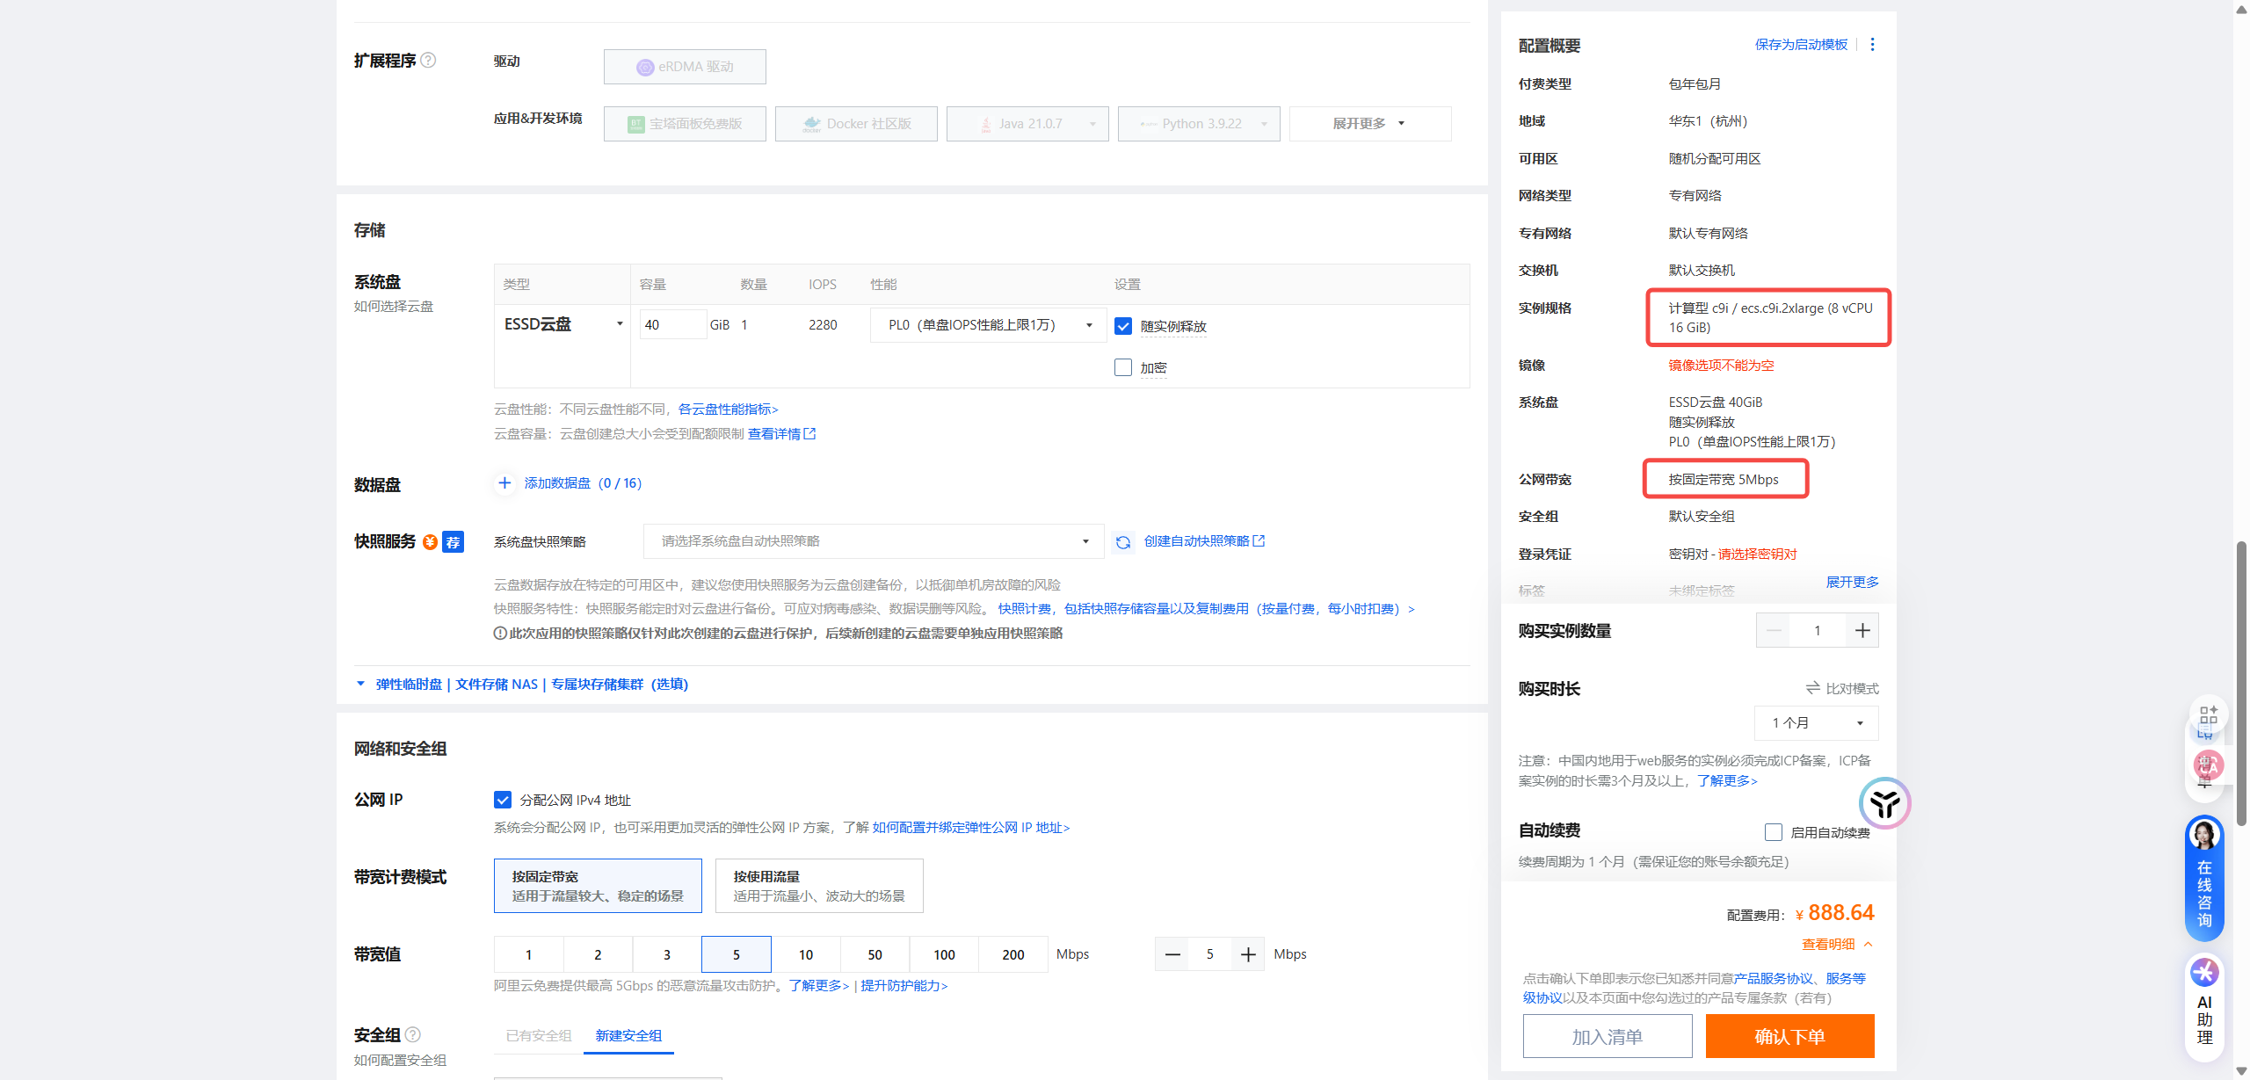This screenshot has width=2250, height=1080.
Task: Click the refresh icon next to snapshot policy
Action: pos(1122,542)
